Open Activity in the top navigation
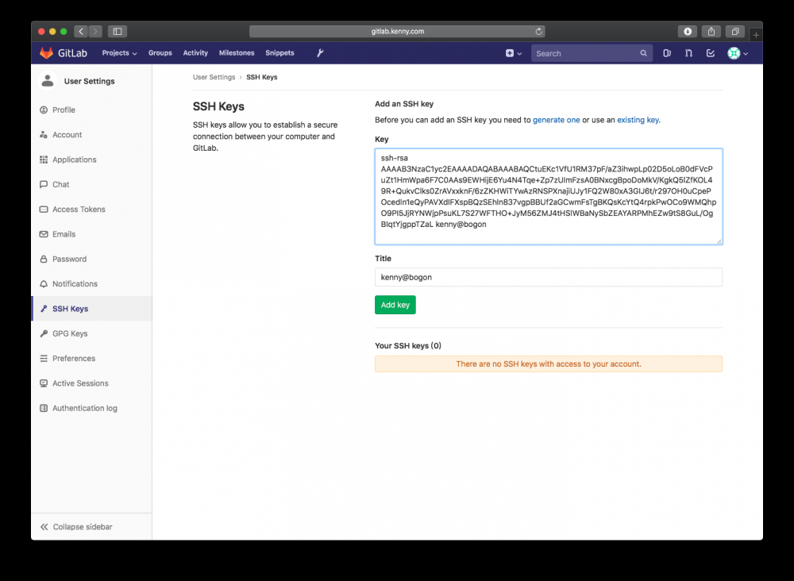The width and height of the screenshot is (794, 581). (195, 53)
